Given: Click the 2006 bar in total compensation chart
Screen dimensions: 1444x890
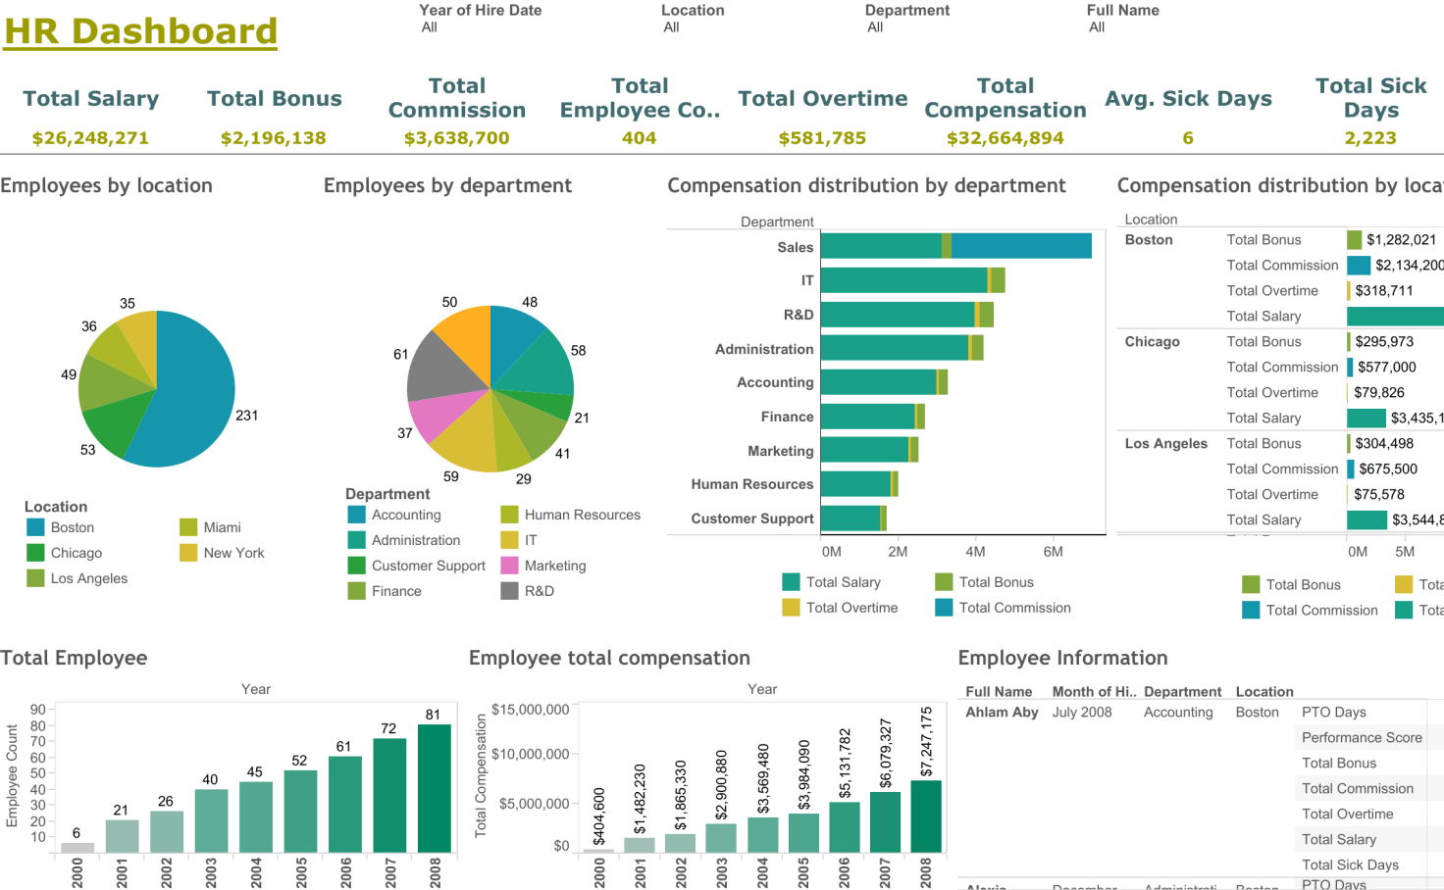Looking at the screenshot, I should (x=845, y=826).
